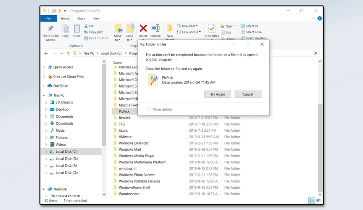Viewport: 363px width, 210px height.
Task: Click the address bar Up arrow
Action: [x=68, y=53]
